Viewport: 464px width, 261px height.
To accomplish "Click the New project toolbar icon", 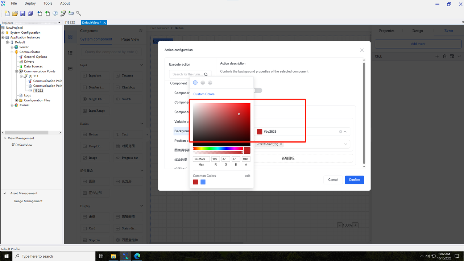I will click(x=7, y=13).
